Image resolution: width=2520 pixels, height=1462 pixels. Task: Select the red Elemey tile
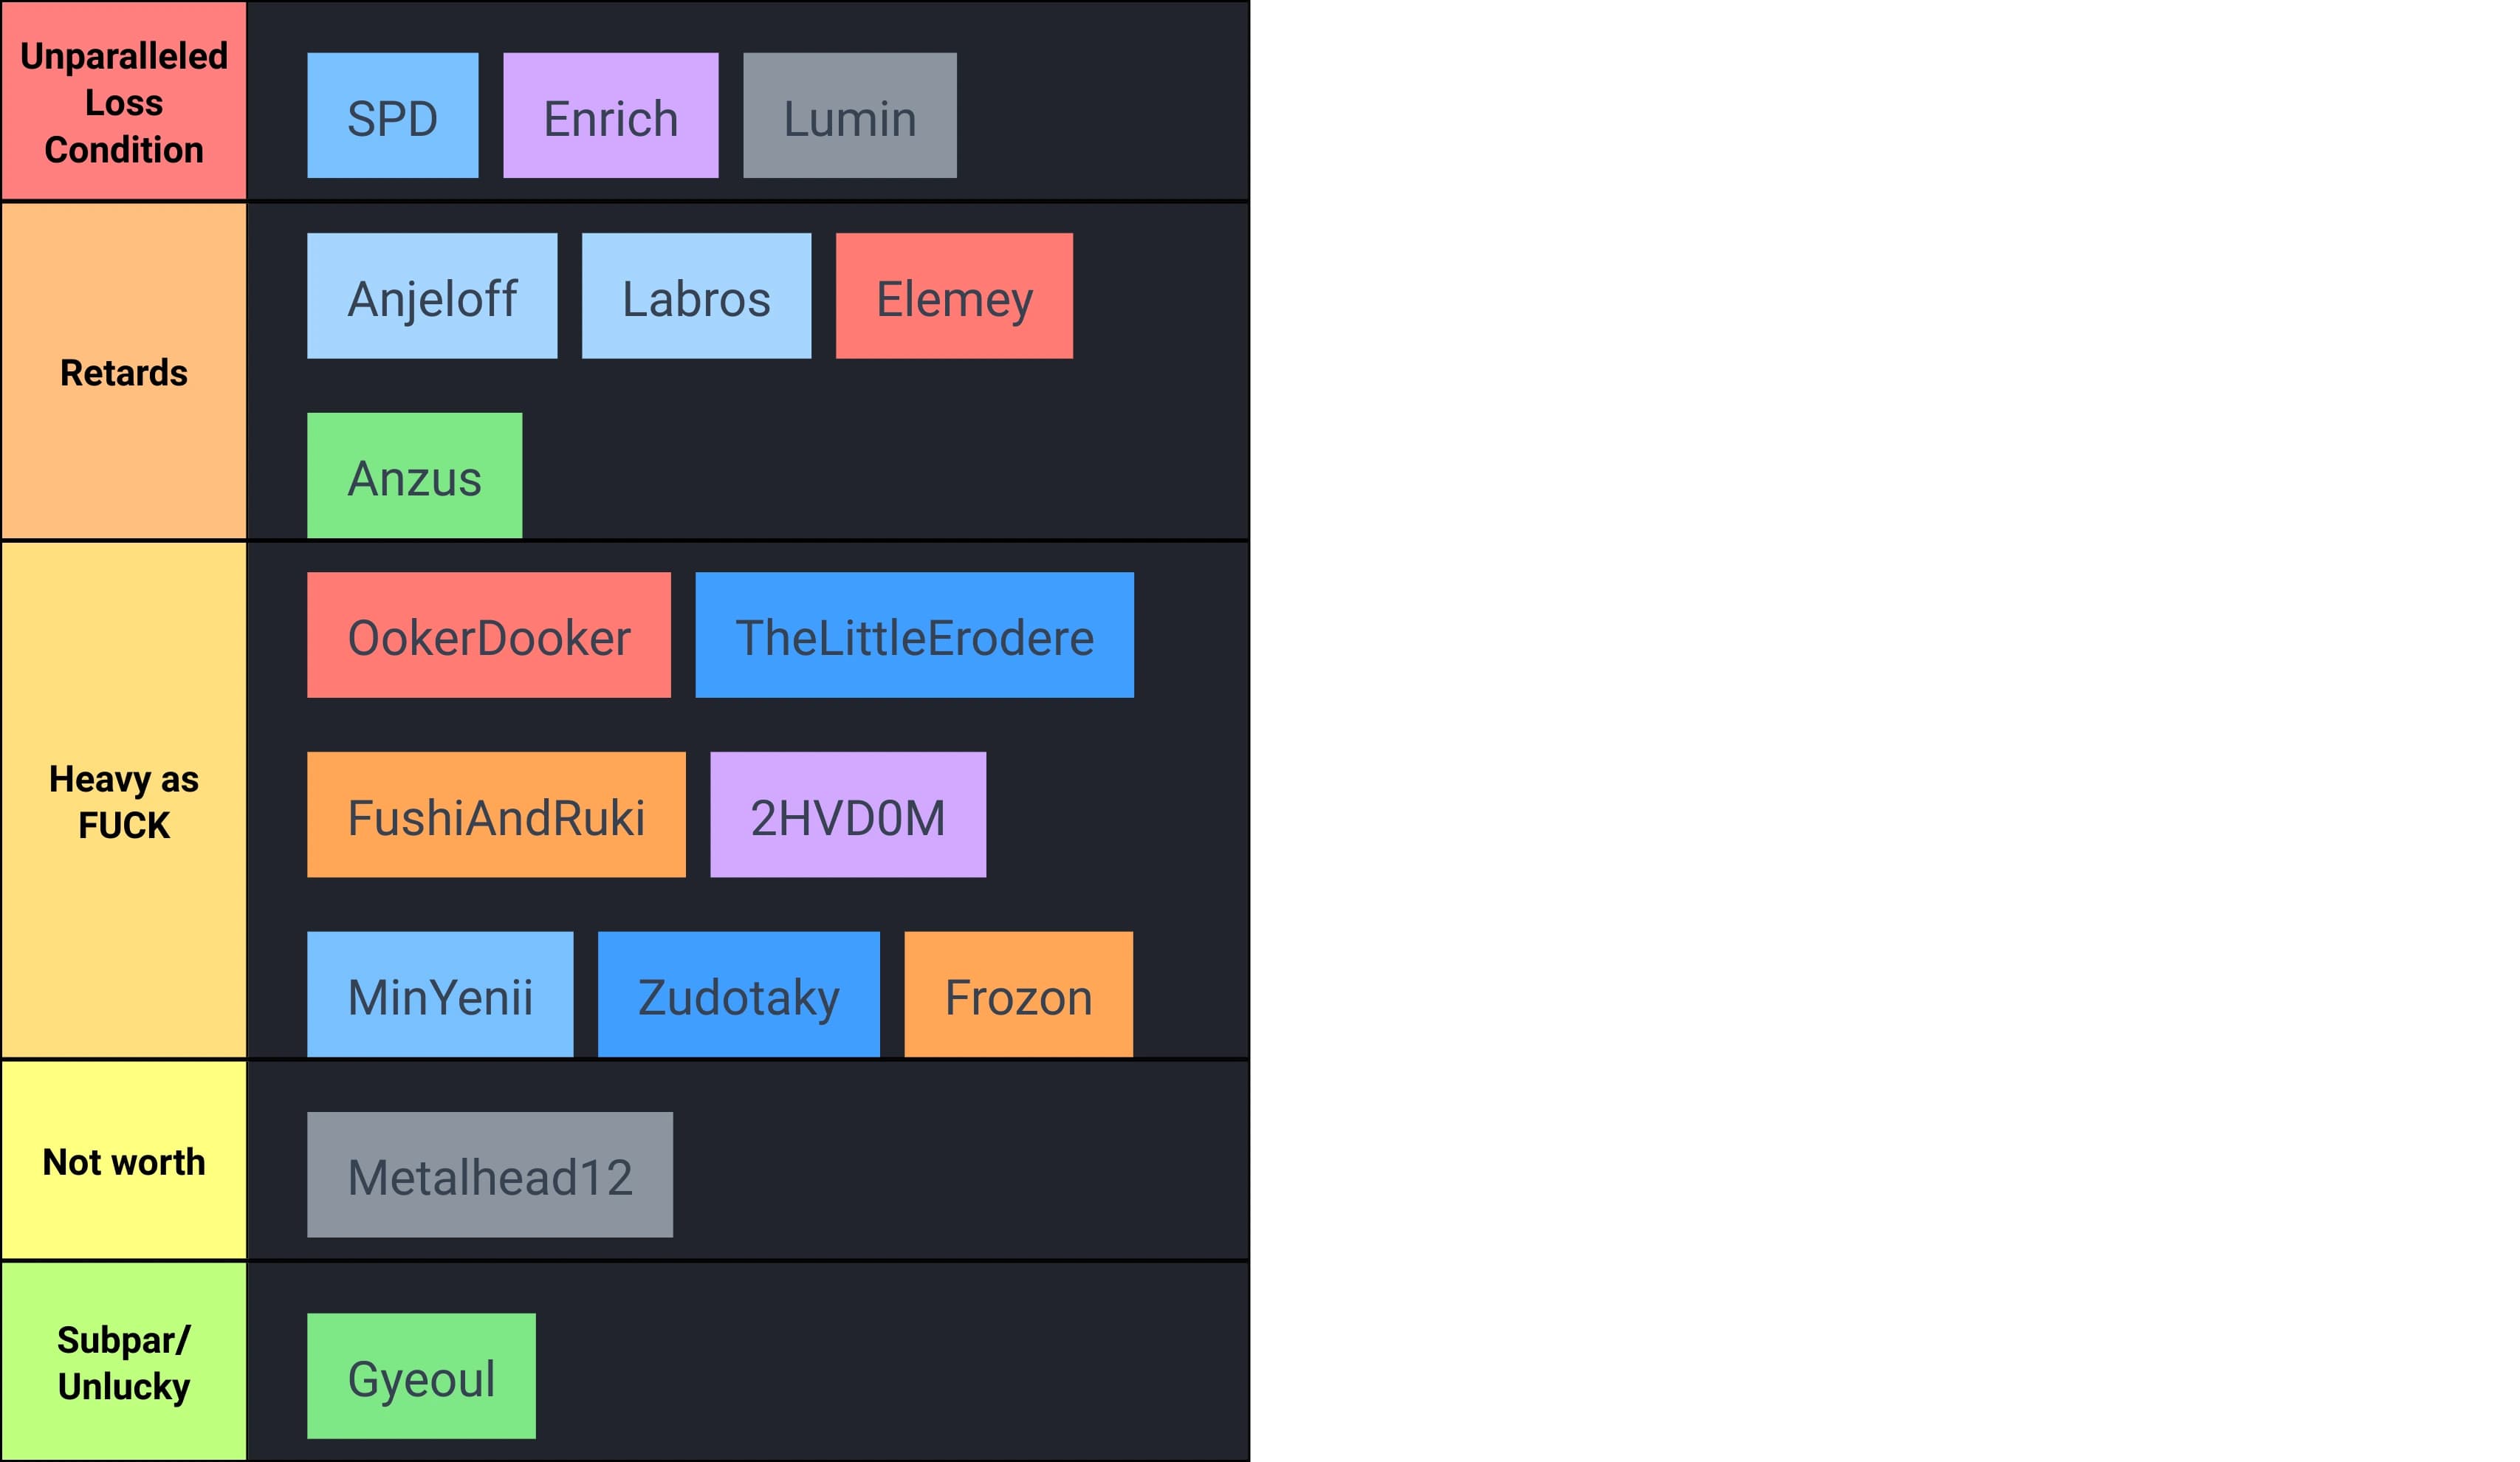click(x=954, y=296)
